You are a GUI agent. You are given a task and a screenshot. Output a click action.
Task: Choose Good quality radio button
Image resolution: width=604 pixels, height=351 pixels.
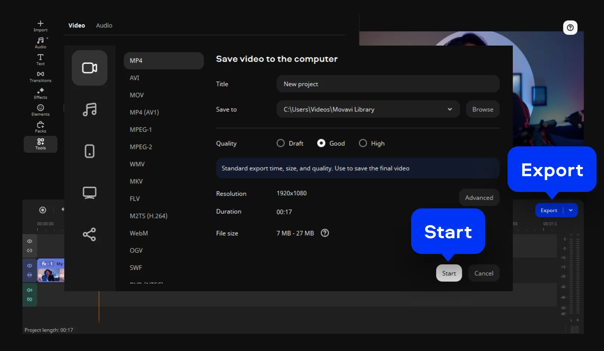321,143
